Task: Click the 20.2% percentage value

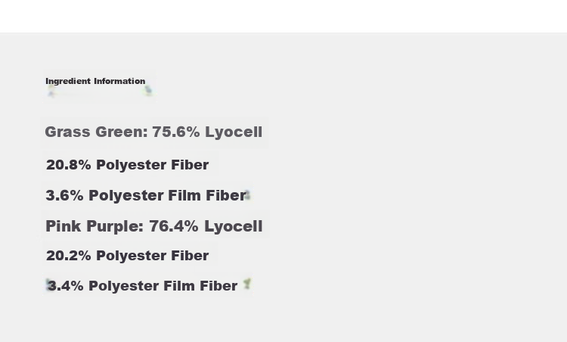Action: pos(68,256)
